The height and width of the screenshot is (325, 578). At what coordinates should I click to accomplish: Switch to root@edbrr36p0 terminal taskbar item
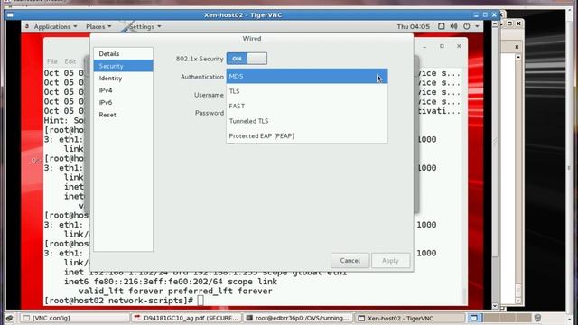click(298, 318)
